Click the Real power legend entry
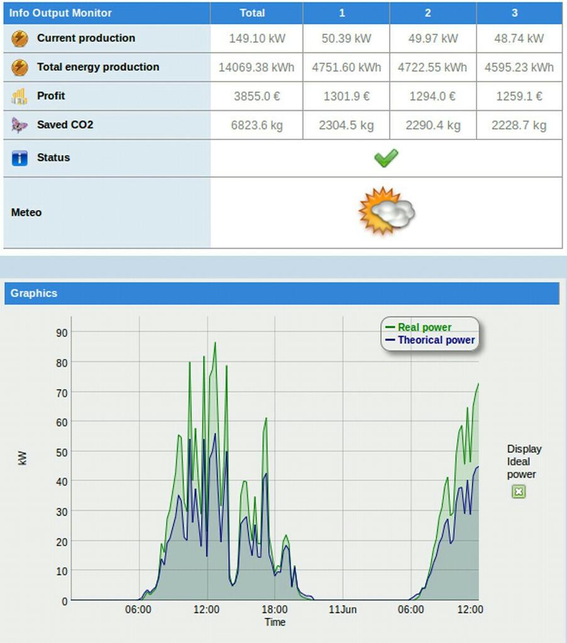Screen dimensions: 567x643 pyautogui.click(x=419, y=327)
